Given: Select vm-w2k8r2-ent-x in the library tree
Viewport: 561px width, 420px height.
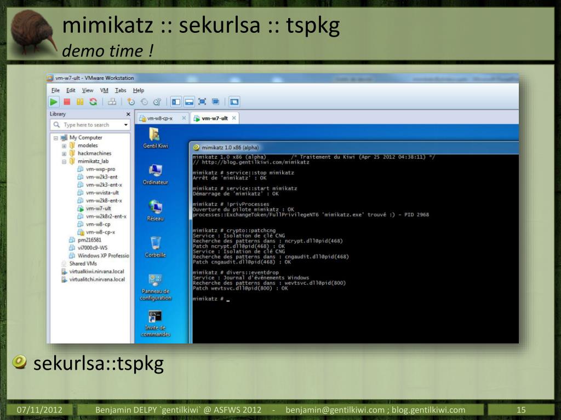Looking at the screenshot, I should tap(106, 216).
